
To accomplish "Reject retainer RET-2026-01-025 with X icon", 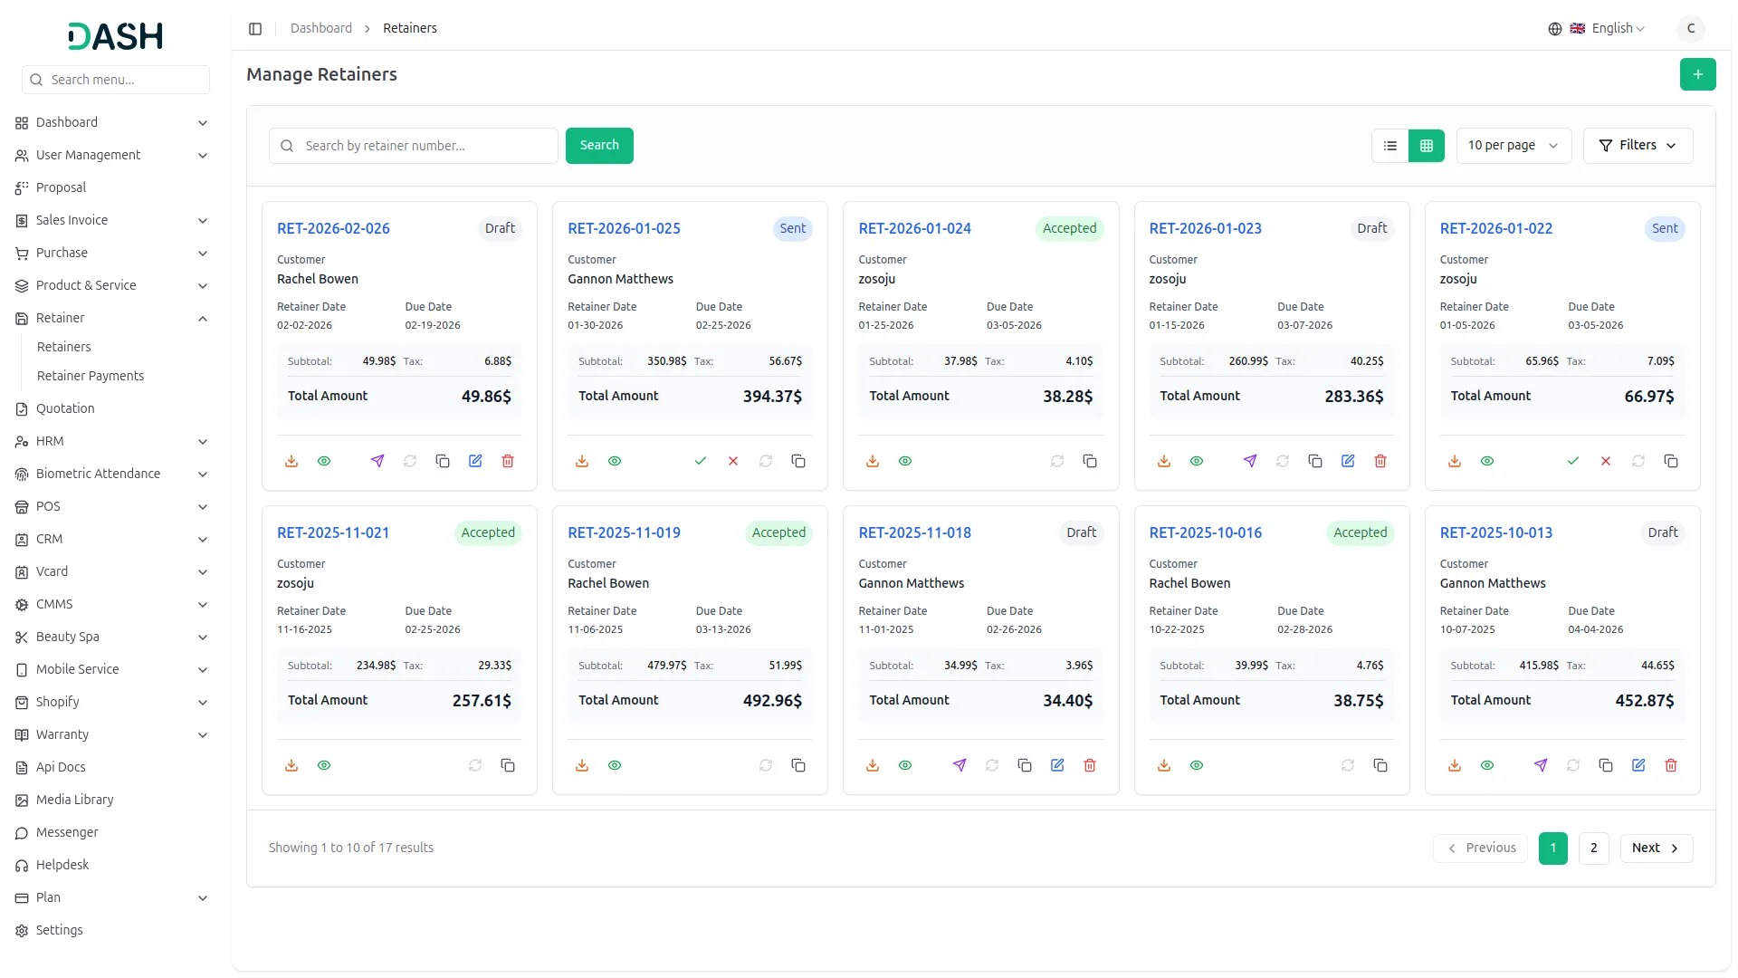I will tap(733, 461).
